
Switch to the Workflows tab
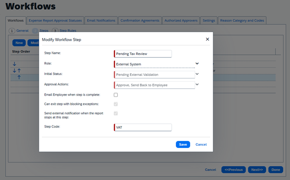coord(16,20)
